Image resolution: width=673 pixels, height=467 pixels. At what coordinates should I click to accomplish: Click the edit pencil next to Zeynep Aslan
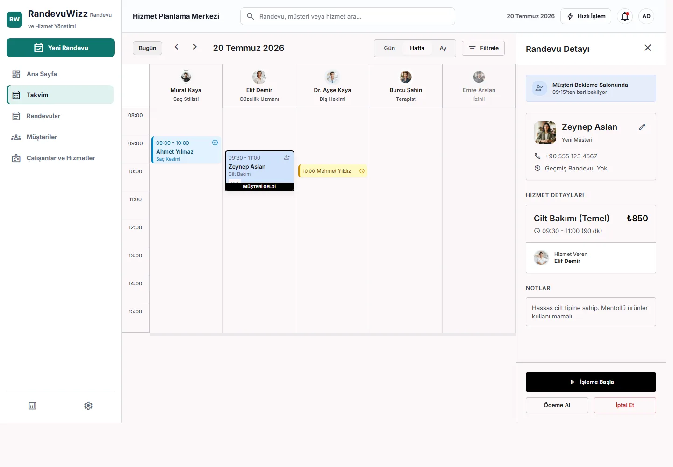pyautogui.click(x=642, y=127)
